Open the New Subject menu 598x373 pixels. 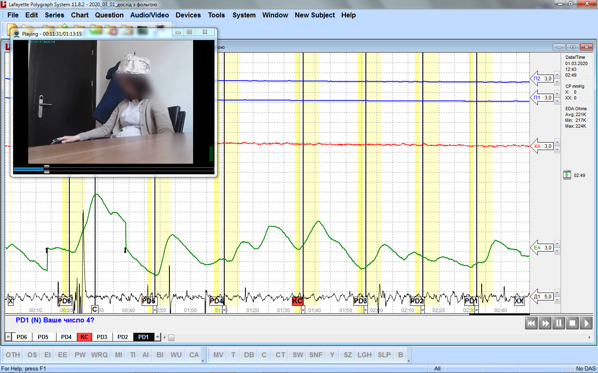314,15
